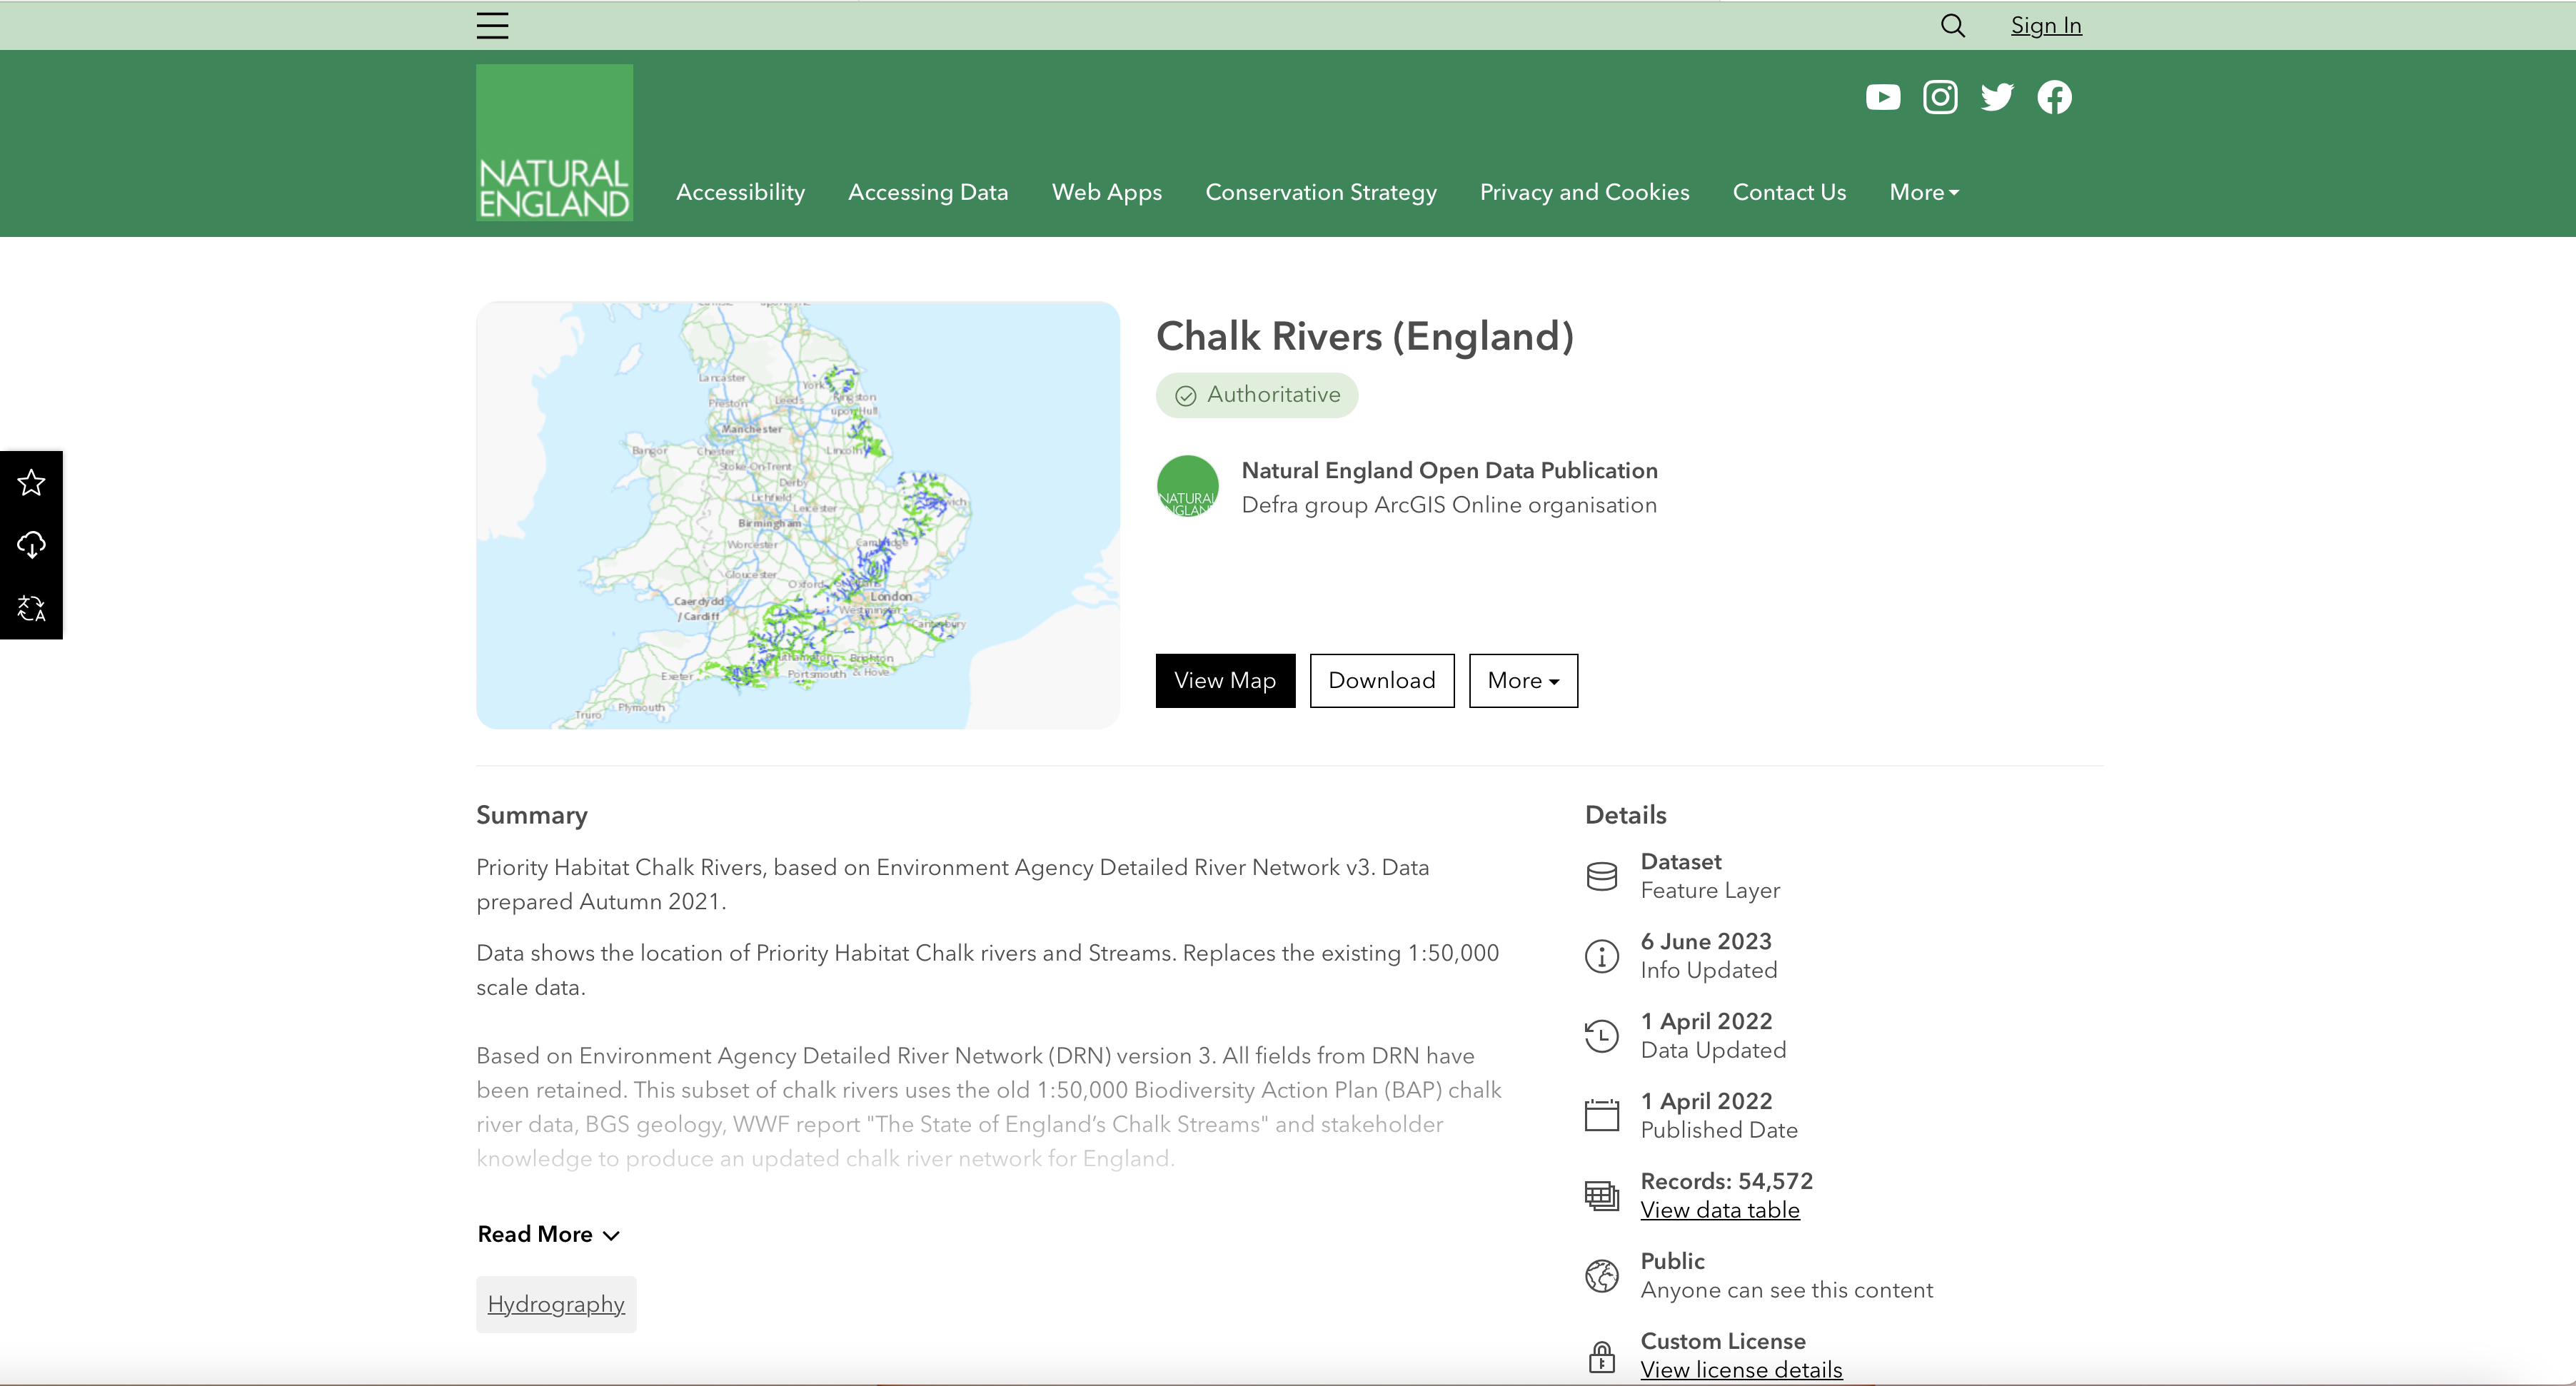Viewport: 2576px width, 1386px height.
Task: Open the hamburger navigation menu
Action: point(491,25)
